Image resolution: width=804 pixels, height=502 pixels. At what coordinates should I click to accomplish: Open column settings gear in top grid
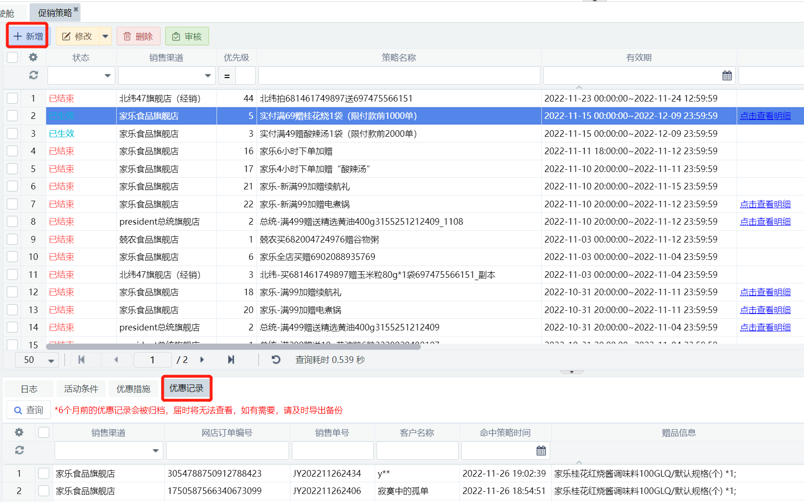tap(33, 57)
